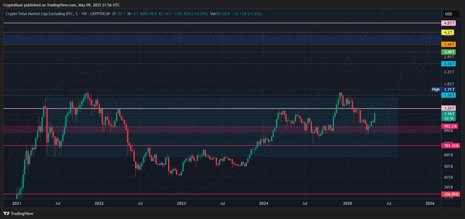Image resolution: width=465 pixels, height=219 pixels.
Task: Select the 1W interval label in header
Action: point(84,14)
